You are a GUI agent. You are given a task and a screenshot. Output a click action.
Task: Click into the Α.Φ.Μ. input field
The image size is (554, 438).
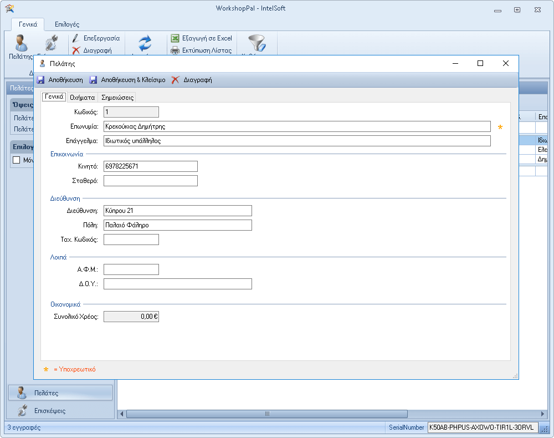click(131, 269)
